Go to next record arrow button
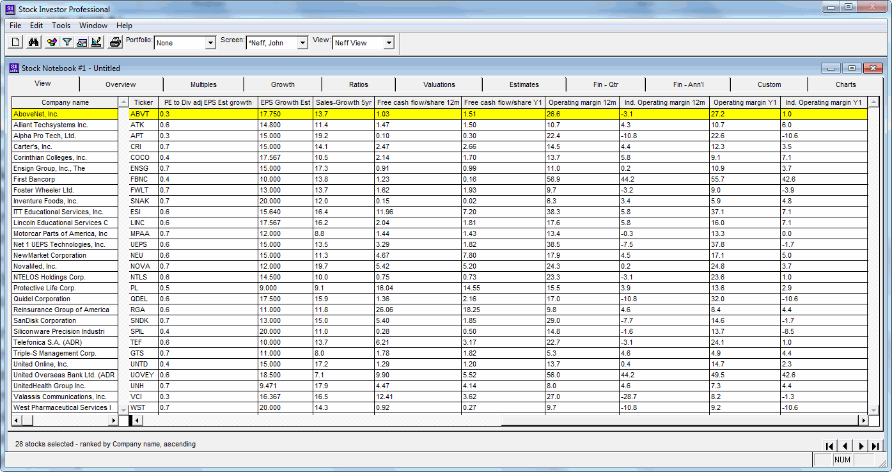 click(x=861, y=446)
